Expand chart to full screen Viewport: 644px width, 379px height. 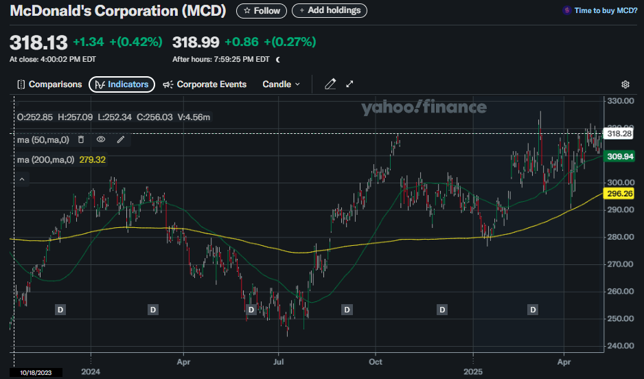pyautogui.click(x=349, y=84)
